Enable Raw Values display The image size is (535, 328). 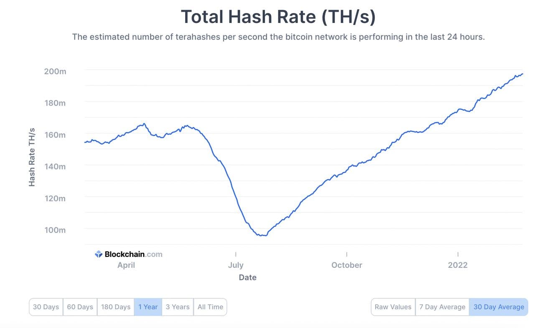click(393, 307)
